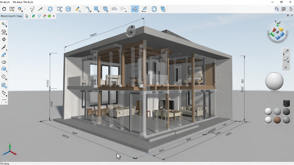This screenshot has height=165, width=294.
Task: Click the settings gear icon in the top toolbar
Action: (50, 9)
